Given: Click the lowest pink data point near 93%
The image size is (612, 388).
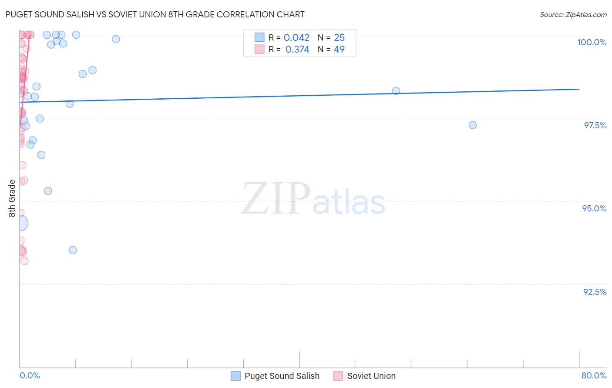Looking at the screenshot, I should pyautogui.click(x=24, y=261).
